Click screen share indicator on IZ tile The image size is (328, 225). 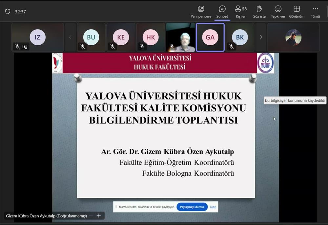[25, 47]
